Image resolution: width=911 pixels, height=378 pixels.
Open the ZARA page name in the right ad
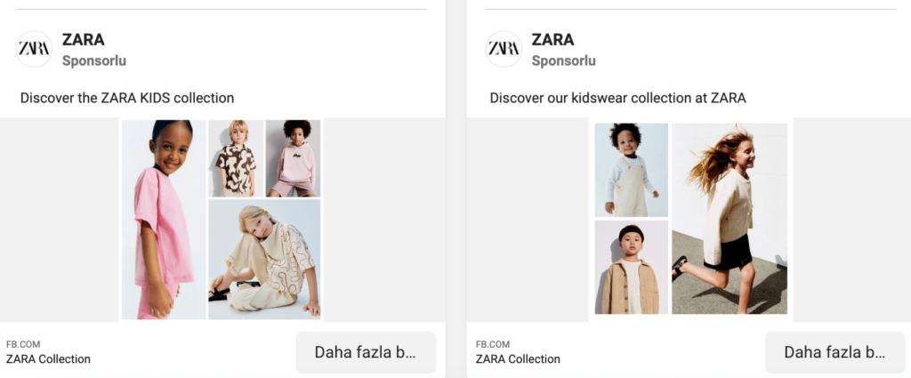(x=552, y=39)
